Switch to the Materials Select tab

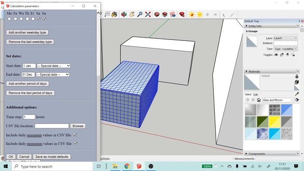[x=248, y=95]
